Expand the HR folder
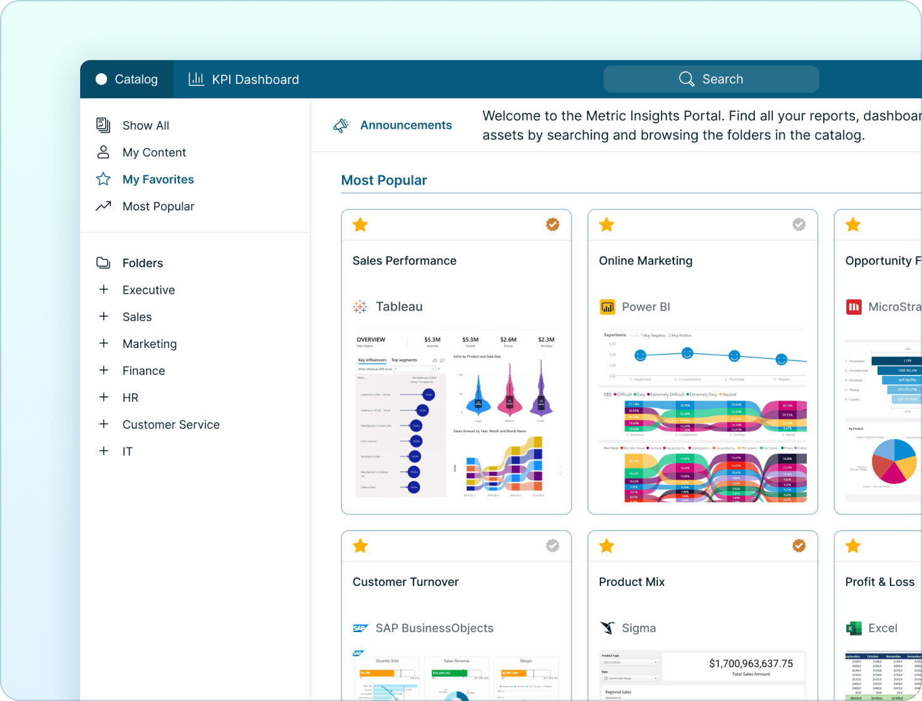 pyautogui.click(x=104, y=397)
